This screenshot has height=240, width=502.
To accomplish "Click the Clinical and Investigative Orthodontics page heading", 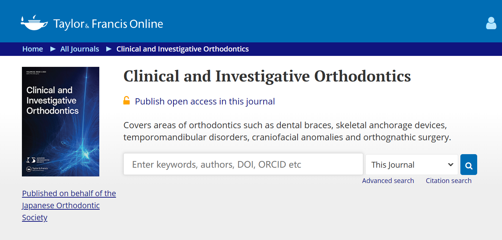I will (267, 76).
